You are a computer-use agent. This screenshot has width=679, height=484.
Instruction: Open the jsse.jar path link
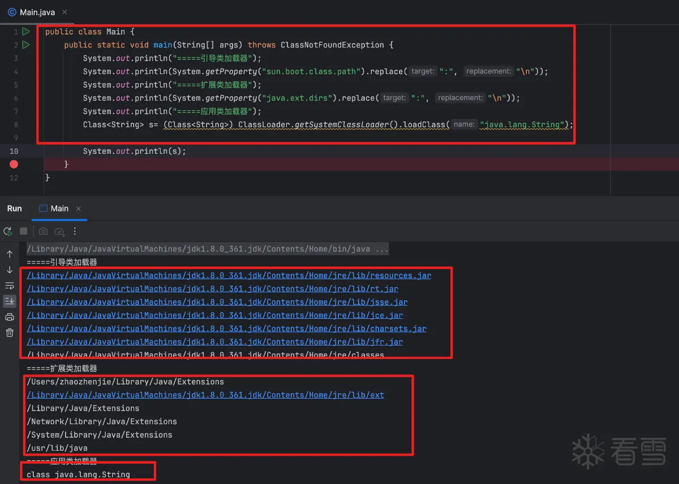tap(217, 302)
